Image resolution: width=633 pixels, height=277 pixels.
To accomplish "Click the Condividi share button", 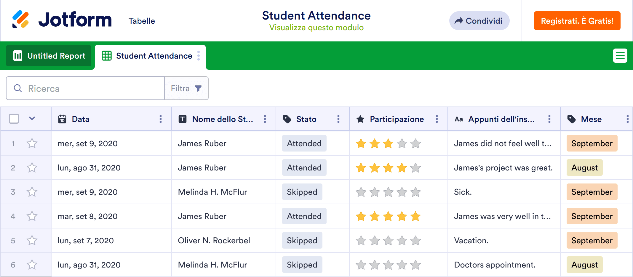I will click(x=479, y=21).
